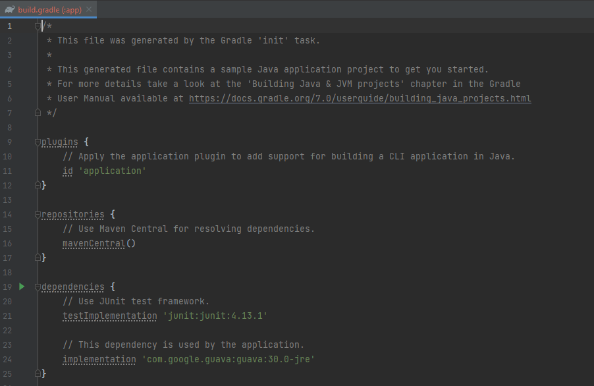Click the 'junit:junit:4.13.1' dependency string
Screen dimensions: 594x386
pos(215,316)
